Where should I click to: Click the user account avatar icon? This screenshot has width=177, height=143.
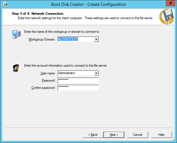(16, 68)
